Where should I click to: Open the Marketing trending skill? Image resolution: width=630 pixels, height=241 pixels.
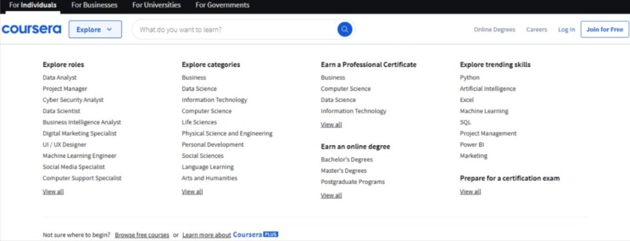tap(474, 156)
